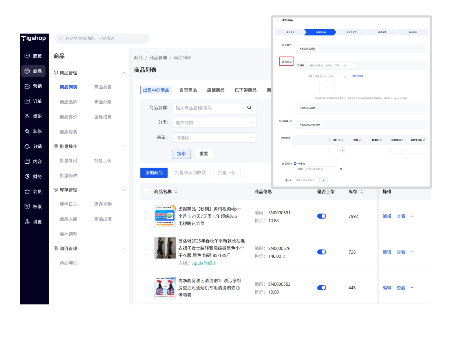Image resolution: width=451 pixels, height=338 pixels.
Task: Open the 面板 dashboard icon in sidebar
Action: click(27, 56)
